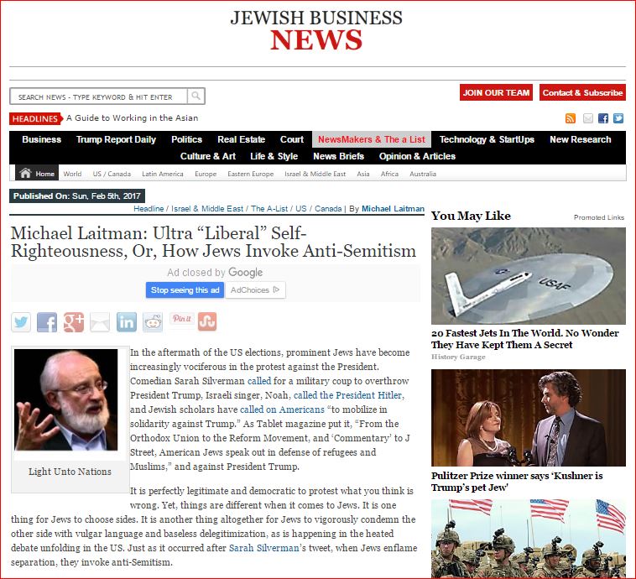Select the Real Estate menu item
This screenshot has height=579, width=636.
click(x=241, y=139)
